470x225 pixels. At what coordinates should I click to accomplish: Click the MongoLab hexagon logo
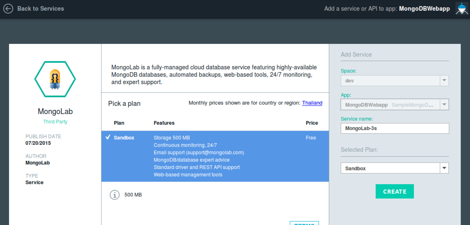click(55, 79)
